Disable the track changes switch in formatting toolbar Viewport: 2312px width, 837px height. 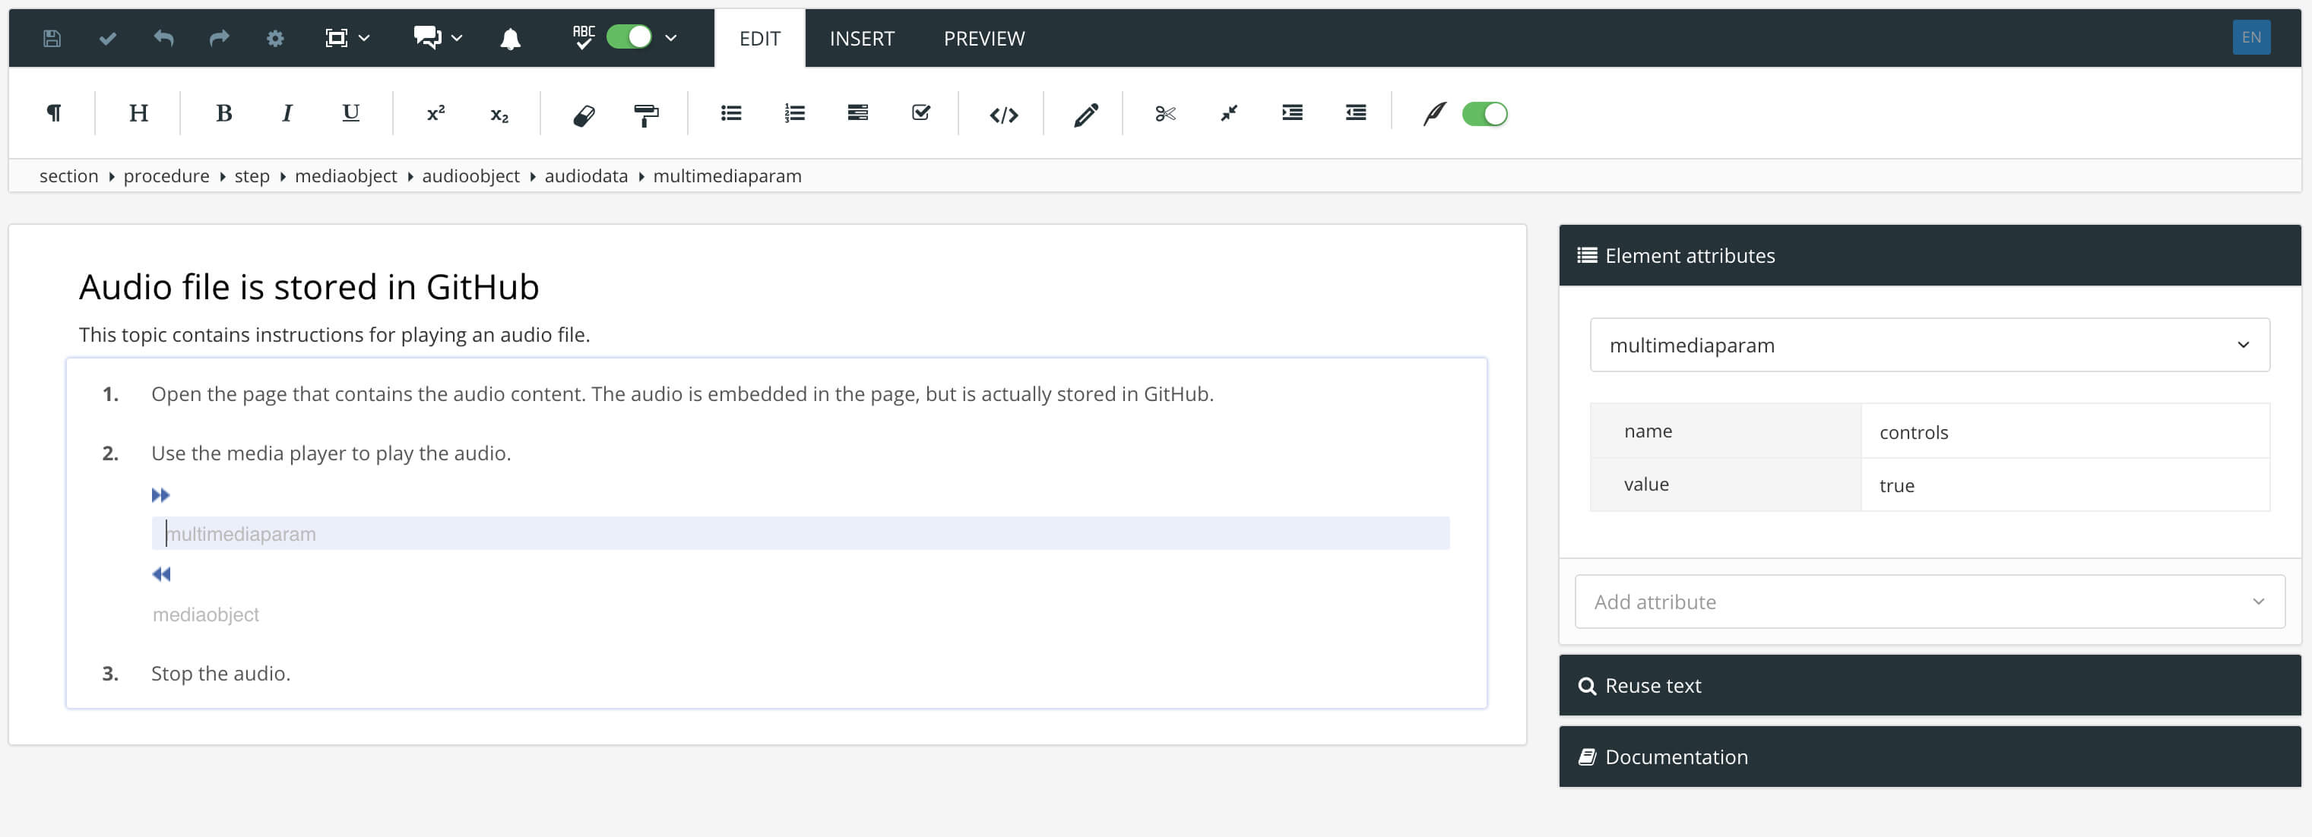click(1484, 113)
